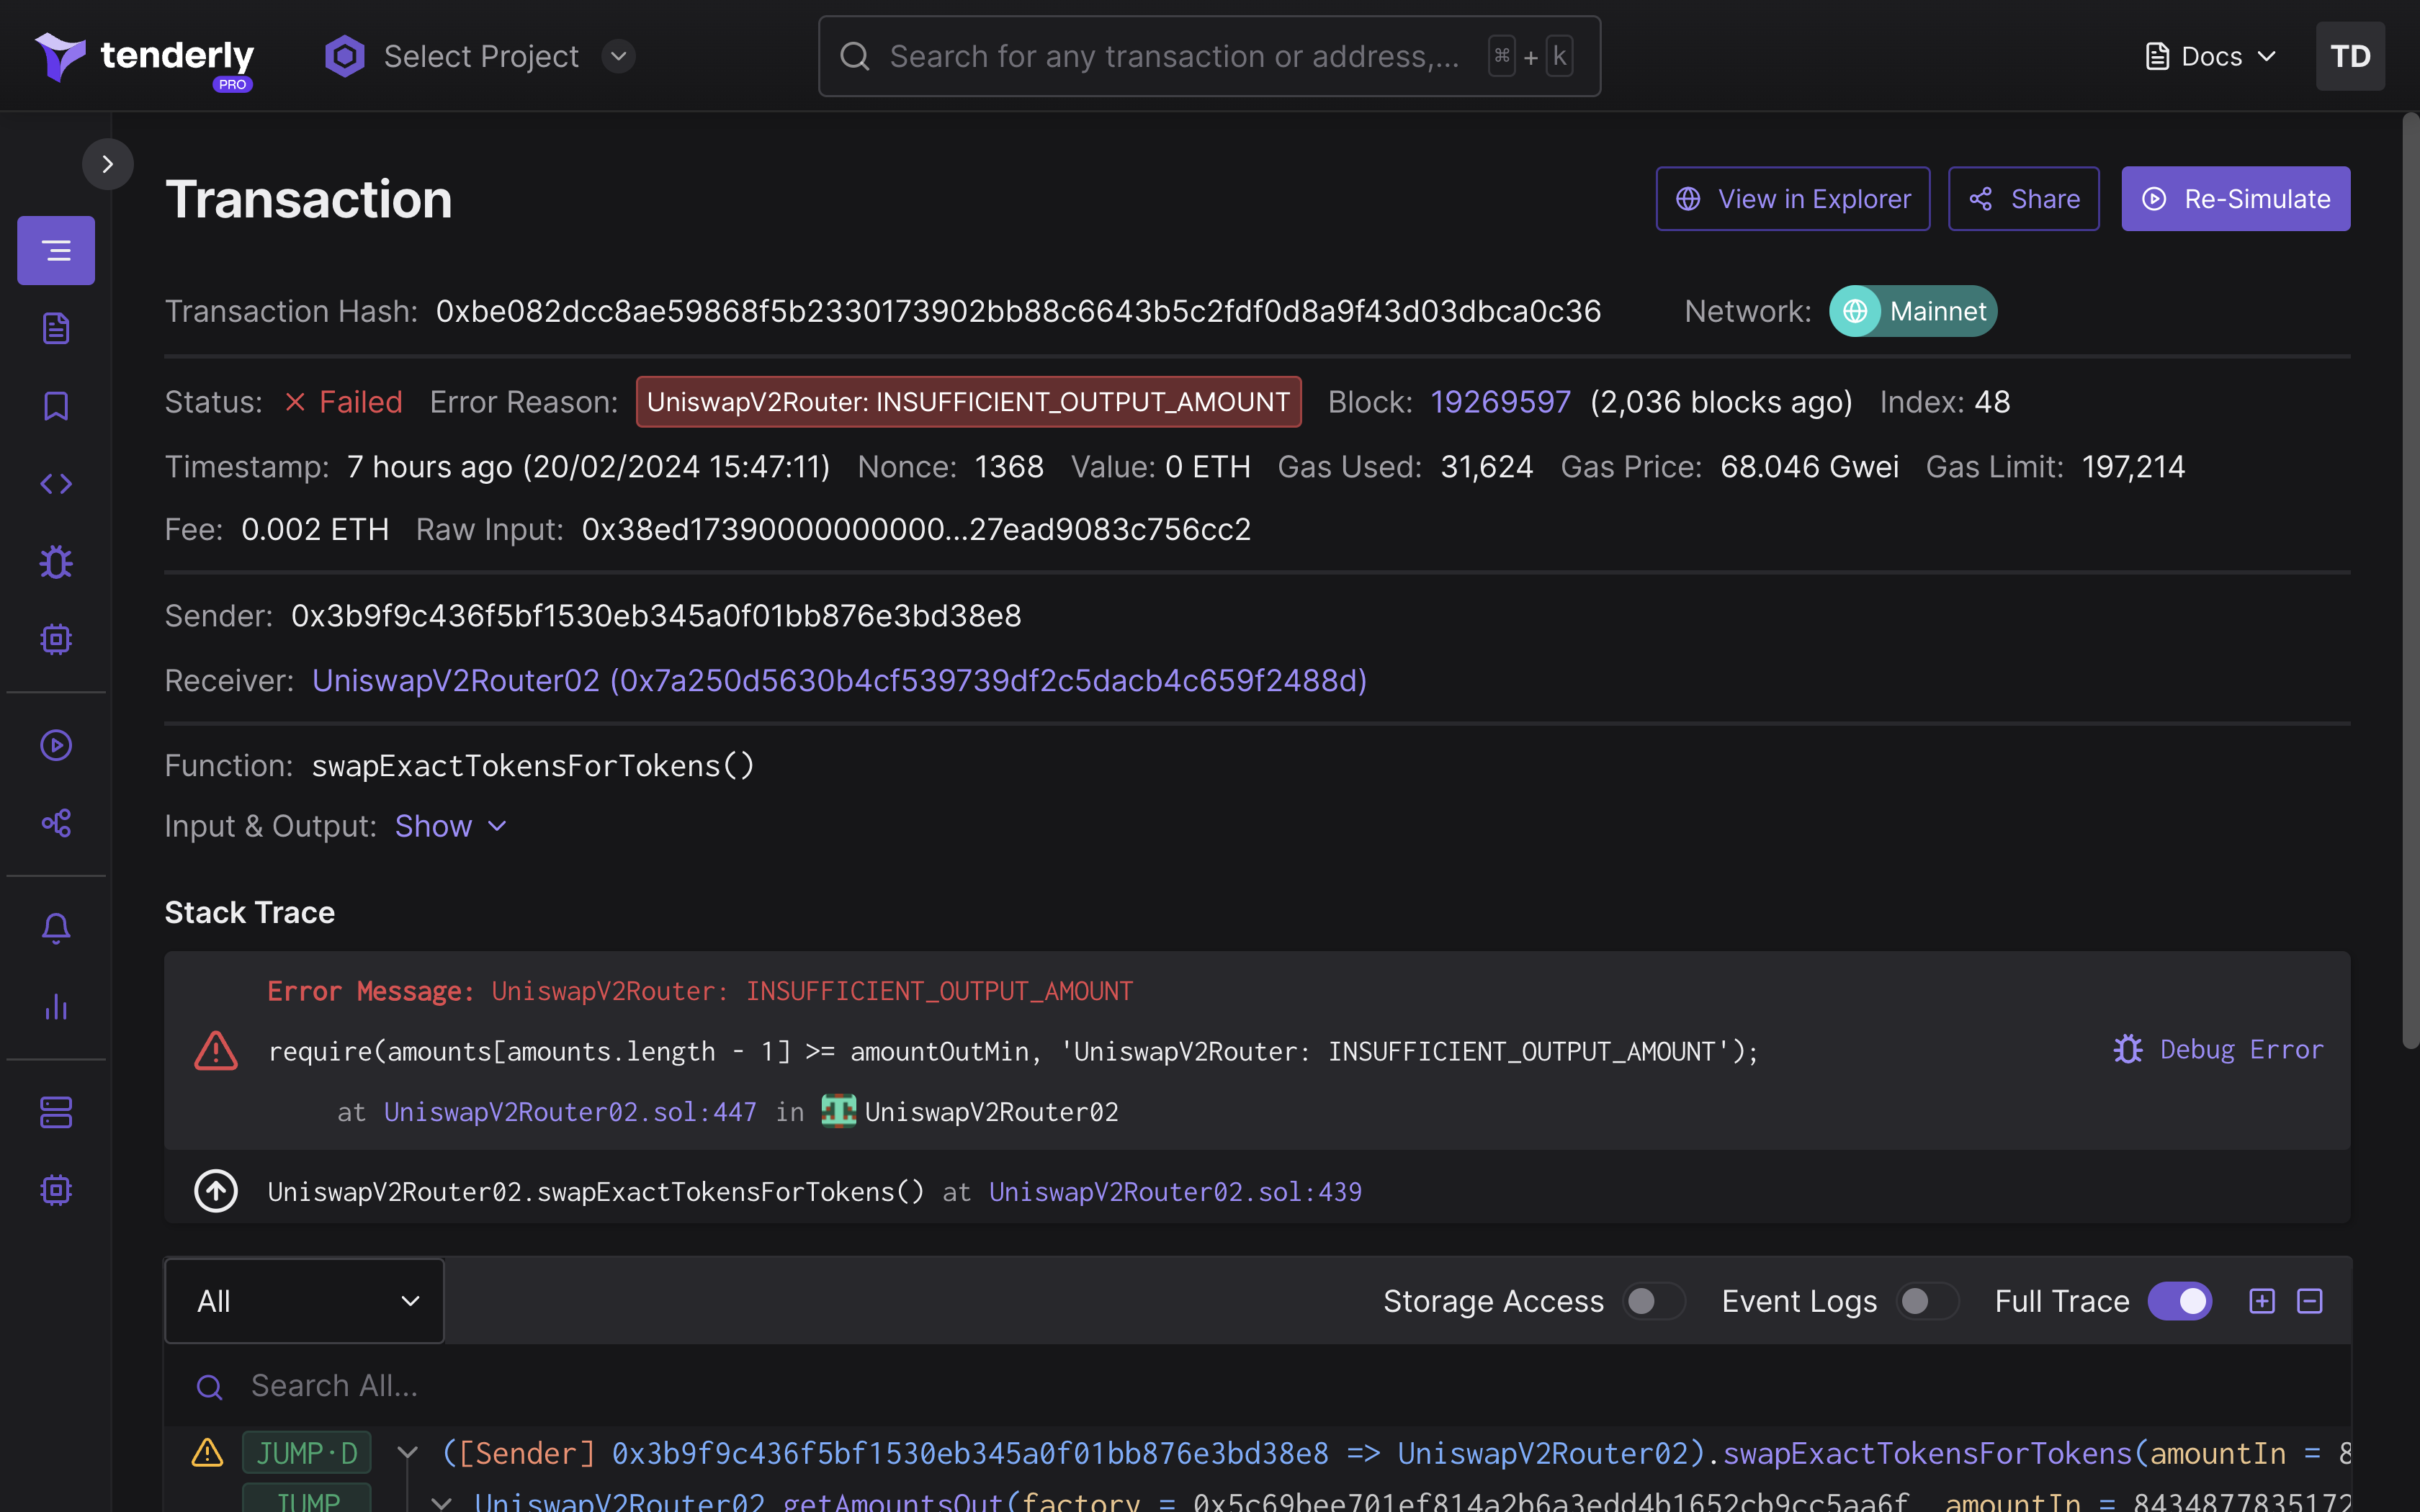
Task: Collapse the swapExactTokensForTokens trace row
Action: pyautogui.click(x=407, y=1453)
